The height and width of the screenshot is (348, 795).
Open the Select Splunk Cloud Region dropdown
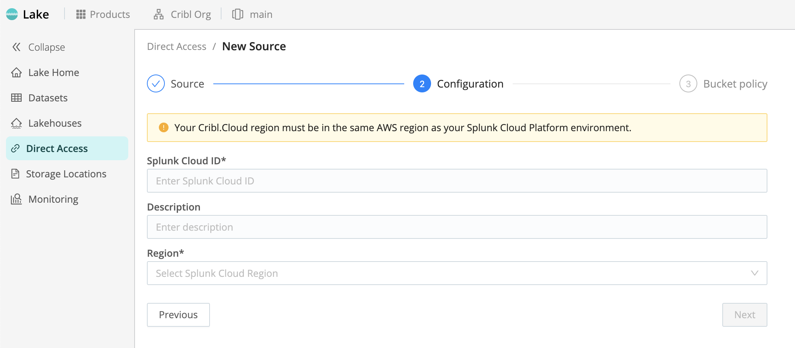click(x=457, y=273)
